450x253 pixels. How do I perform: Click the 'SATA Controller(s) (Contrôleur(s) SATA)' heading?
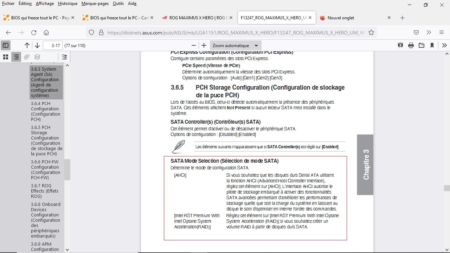(216, 122)
